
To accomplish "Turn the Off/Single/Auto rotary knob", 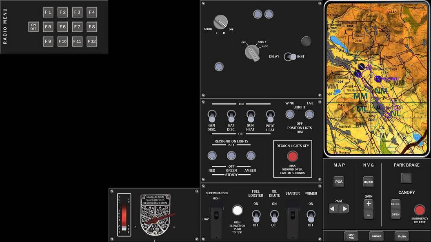I will click(253, 52).
